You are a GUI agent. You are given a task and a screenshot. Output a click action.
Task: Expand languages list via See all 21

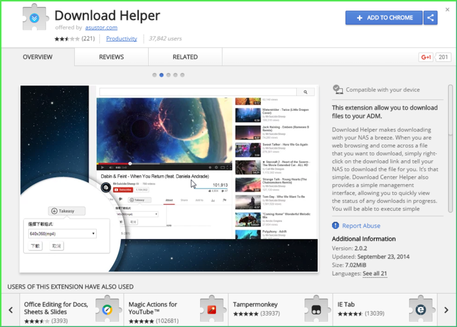[x=375, y=274]
